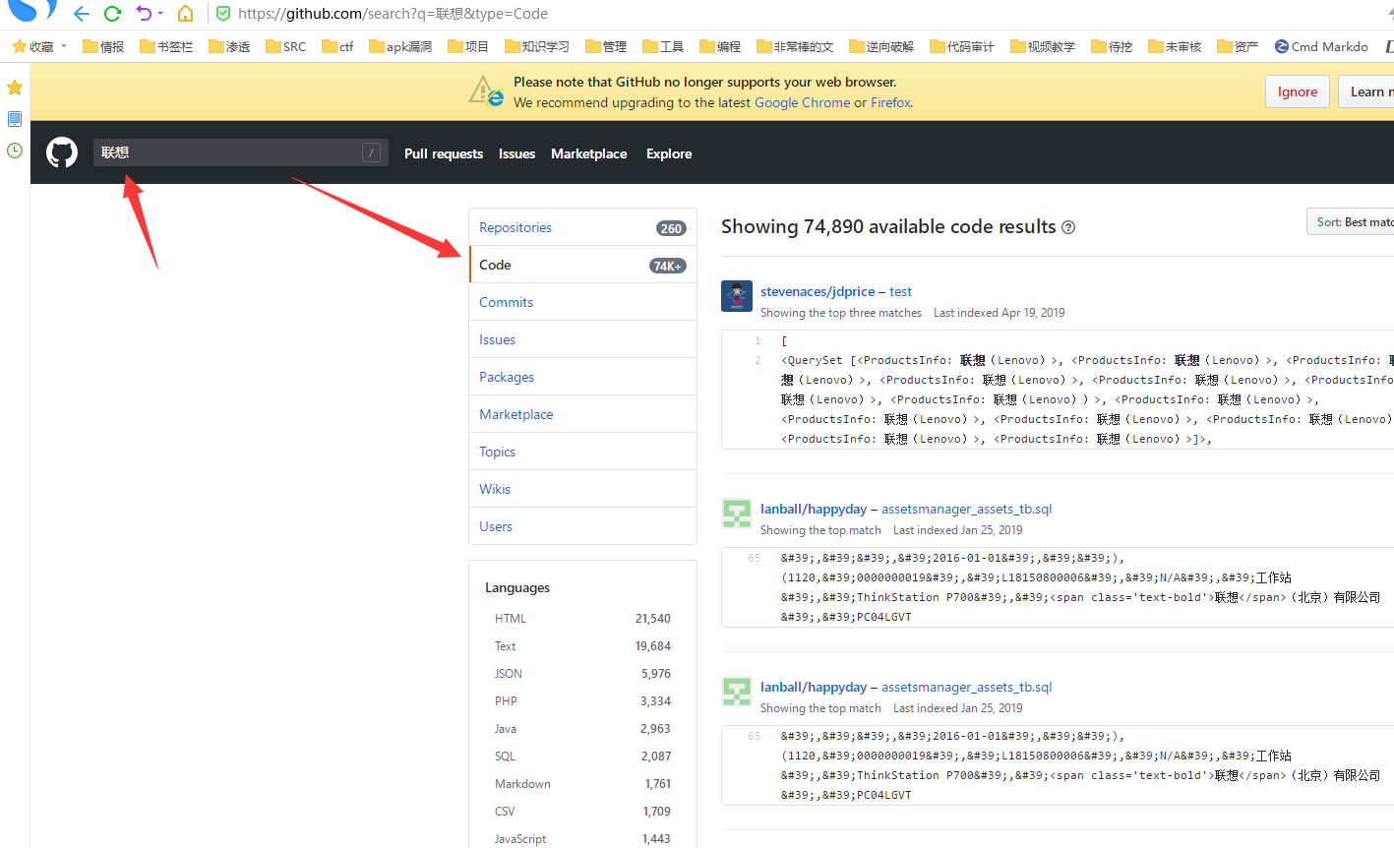Viewport: 1394px width, 848px height.
Task: Open Marketplace in the GitHub header
Action: pos(588,153)
